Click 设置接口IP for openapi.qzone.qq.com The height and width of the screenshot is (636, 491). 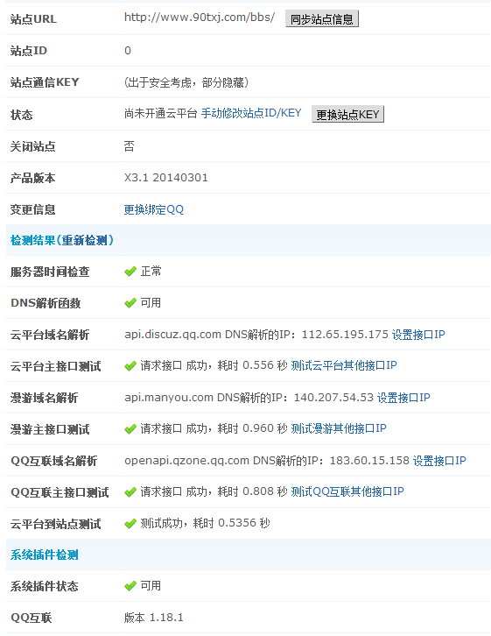(439, 461)
